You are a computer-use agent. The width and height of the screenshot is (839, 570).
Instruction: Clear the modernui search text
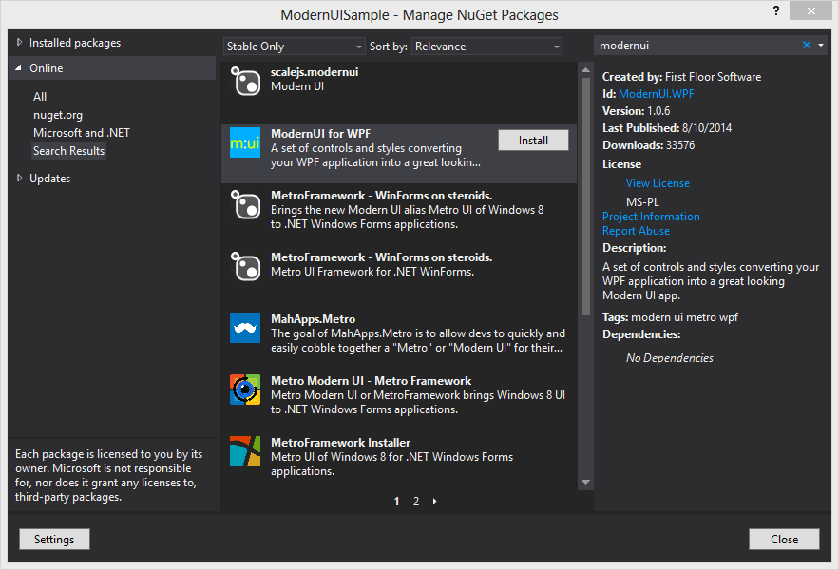click(807, 46)
